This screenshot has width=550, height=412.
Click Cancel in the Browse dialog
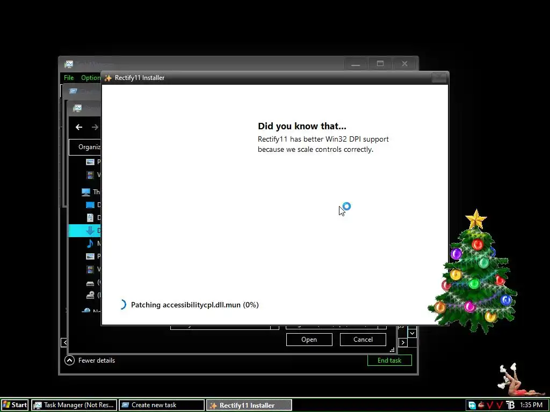(x=363, y=340)
